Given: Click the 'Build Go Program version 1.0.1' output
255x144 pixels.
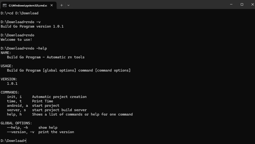Looking at the screenshot, I should (32, 26).
